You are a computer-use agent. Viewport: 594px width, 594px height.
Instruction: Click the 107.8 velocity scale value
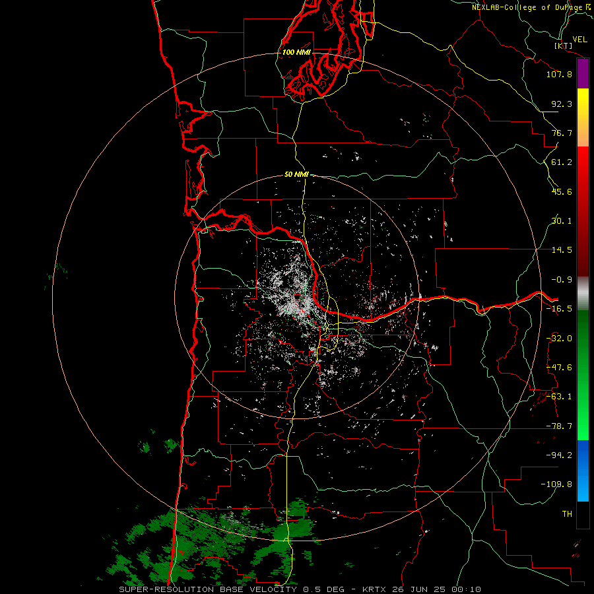click(x=559, y=74)
